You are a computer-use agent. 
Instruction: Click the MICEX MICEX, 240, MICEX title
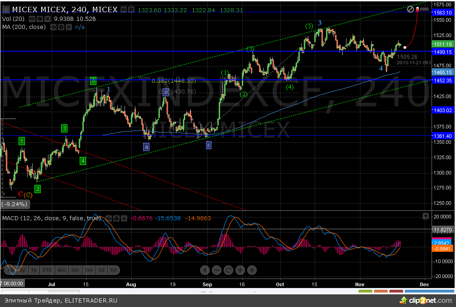click(x=65, y=9)
